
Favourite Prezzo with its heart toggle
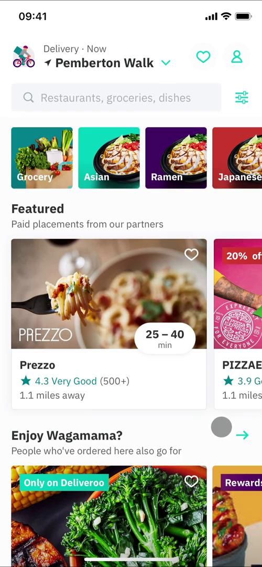pos(191,255)
